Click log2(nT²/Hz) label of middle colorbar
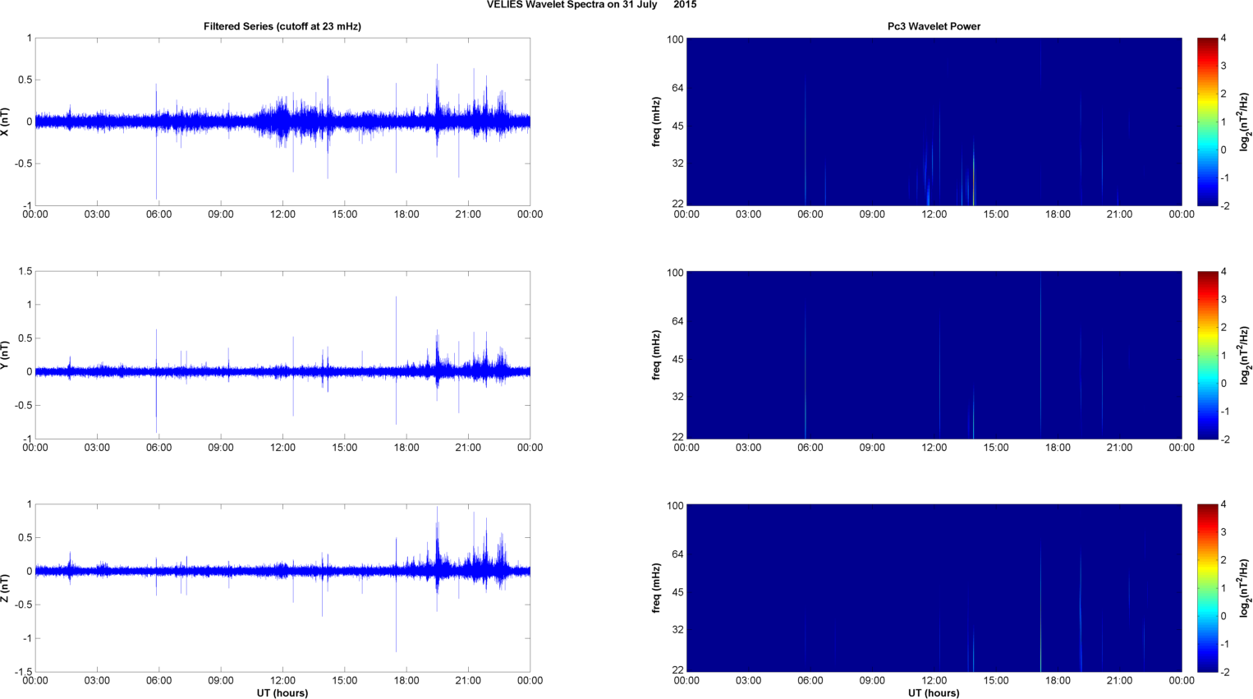Image resolution: width=1253 pixels, height=699 pixels. (x=1246, y=355)
